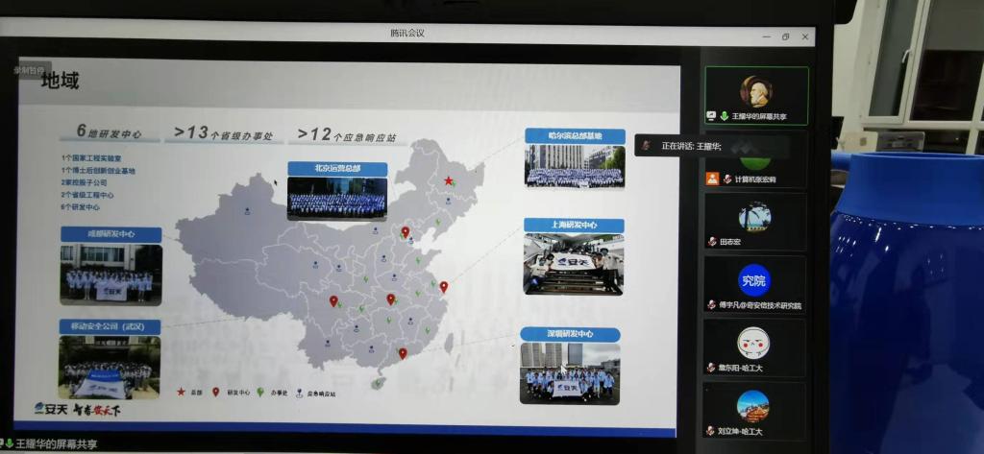Click the 王耀华的屏幕共享 label on the top tile
This screenshot has width=984, height=454.
point(758,117)
